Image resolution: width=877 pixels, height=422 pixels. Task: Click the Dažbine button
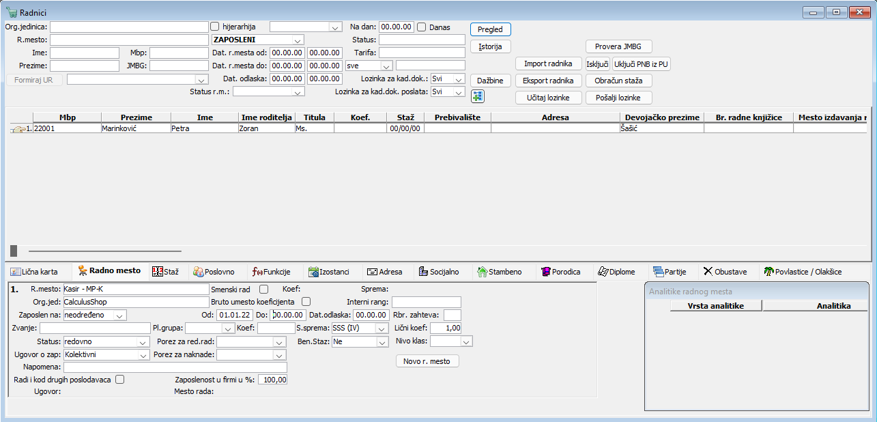491,81
